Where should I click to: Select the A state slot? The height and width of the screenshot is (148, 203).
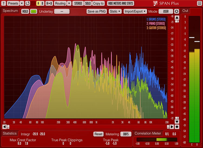(x=38, y=3)
